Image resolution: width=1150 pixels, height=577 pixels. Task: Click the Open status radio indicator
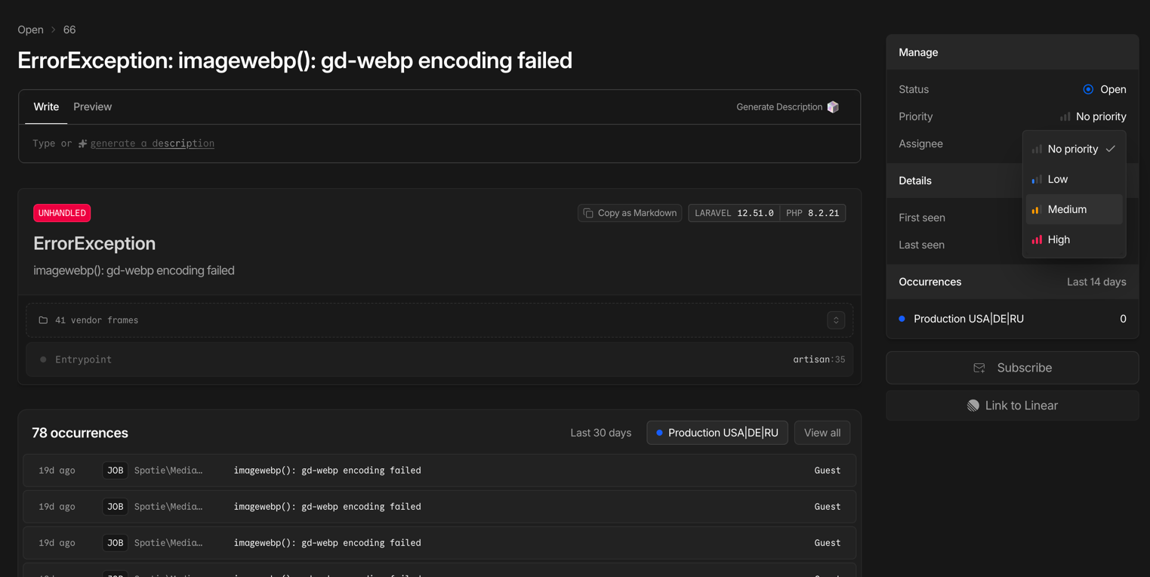coord(1087,89)
